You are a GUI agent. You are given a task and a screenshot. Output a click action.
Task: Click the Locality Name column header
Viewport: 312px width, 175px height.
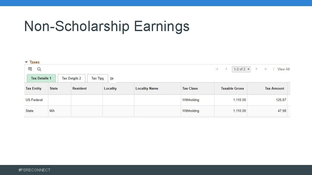[147, 88]
